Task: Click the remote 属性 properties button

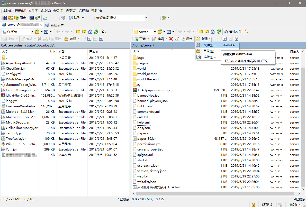Action: [x=187, y=39]
